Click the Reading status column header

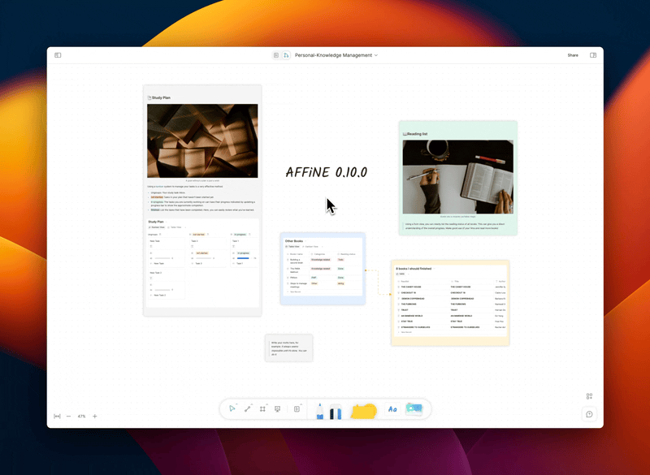[x=348, y=254]
